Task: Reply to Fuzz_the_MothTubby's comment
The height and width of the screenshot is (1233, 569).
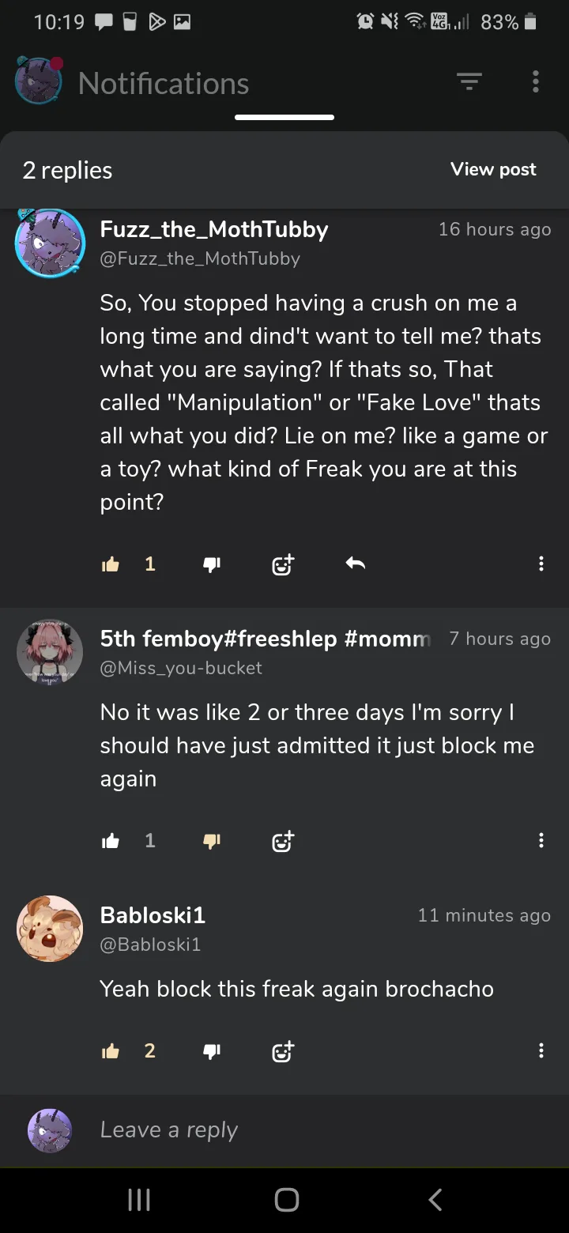Action: pyautogui.click(x=356, y=564)
